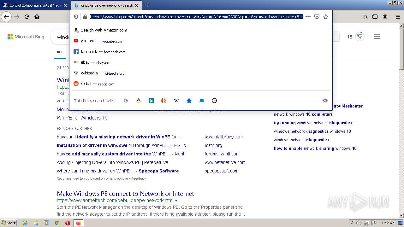Open page actions three-dot menu in URL bar
The width and height of the screenshot is (404, 227).
(x=308, y=17)
